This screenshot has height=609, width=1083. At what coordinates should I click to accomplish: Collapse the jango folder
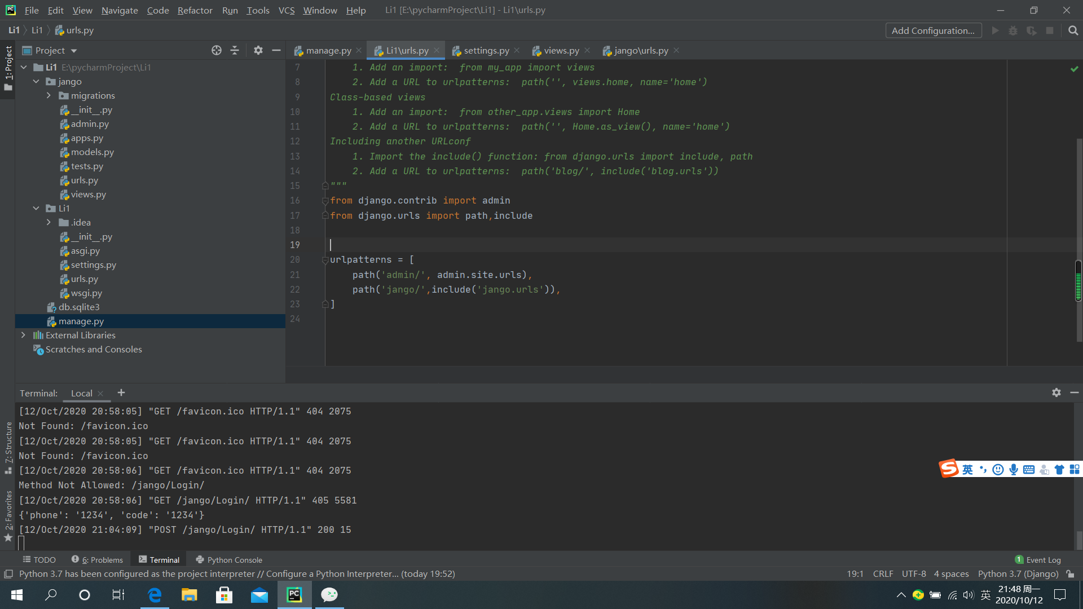(x=36, y=81)
